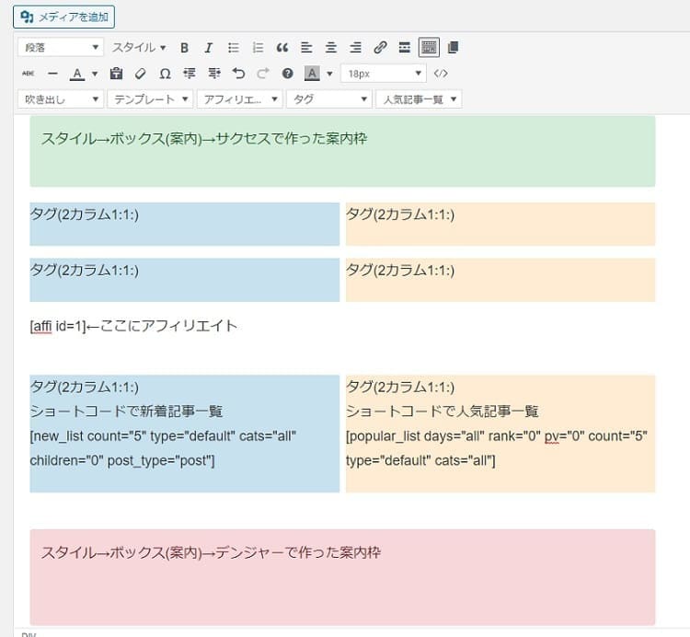Image resolution: width=690 pixels, height=637 pixels.
Task: Click type="default" cats="all"] in orange box
Action: coord(420,461)
